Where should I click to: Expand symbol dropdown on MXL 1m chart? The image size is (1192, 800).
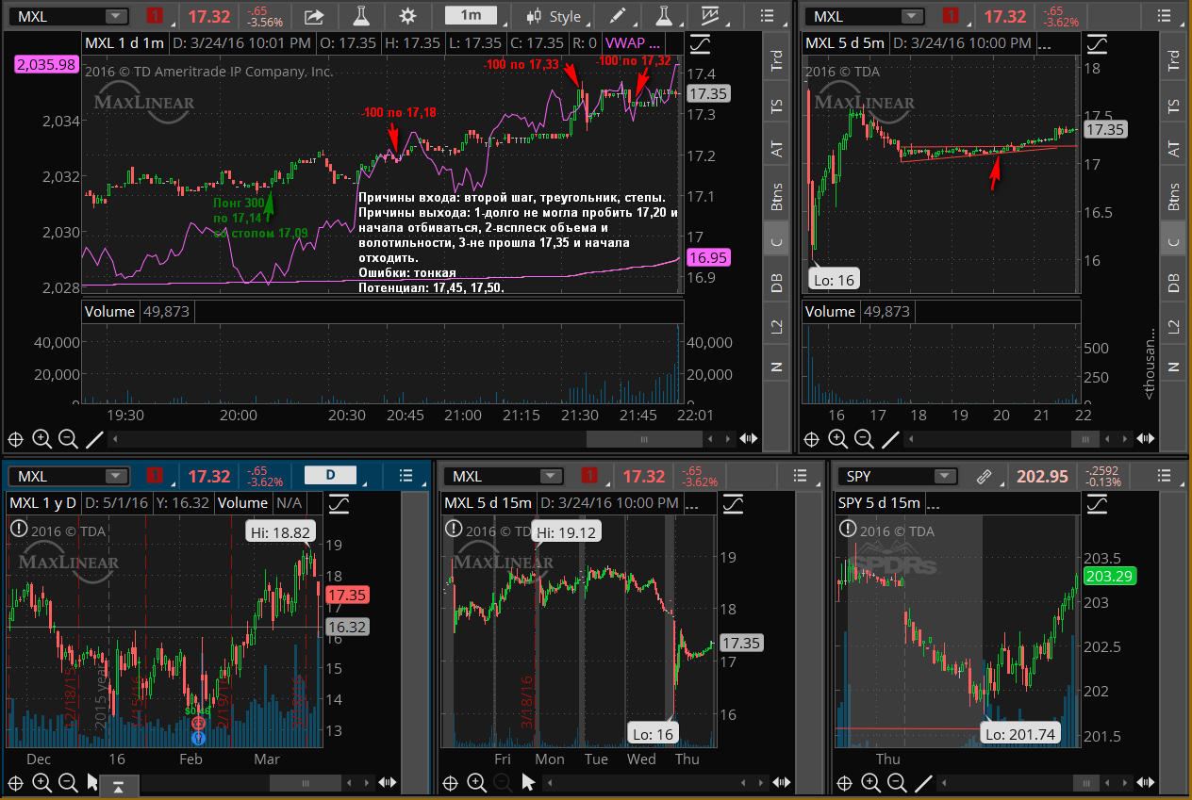click(x=116, y=16)
